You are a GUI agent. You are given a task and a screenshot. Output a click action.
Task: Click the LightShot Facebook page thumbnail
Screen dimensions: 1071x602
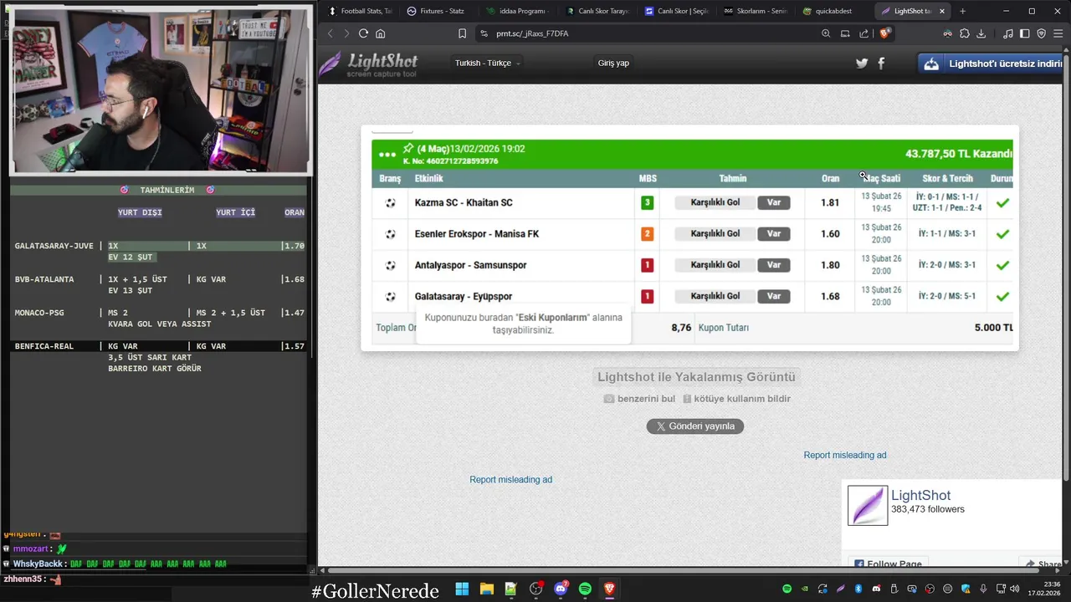(x=868, y=506)
